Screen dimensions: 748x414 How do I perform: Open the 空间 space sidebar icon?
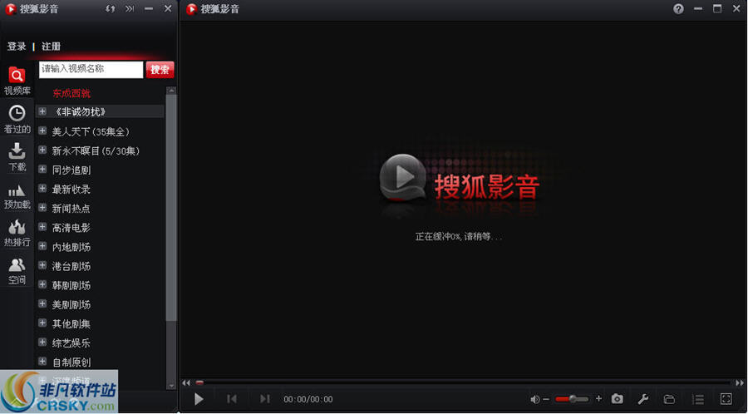tap(17, 270)
